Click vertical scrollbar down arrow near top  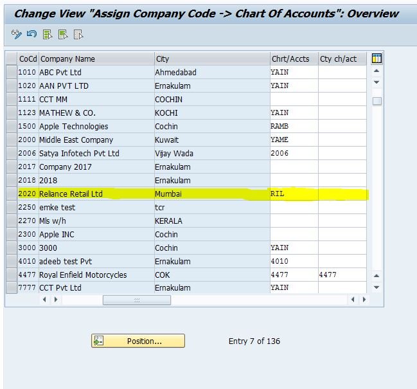pos(377,82)
